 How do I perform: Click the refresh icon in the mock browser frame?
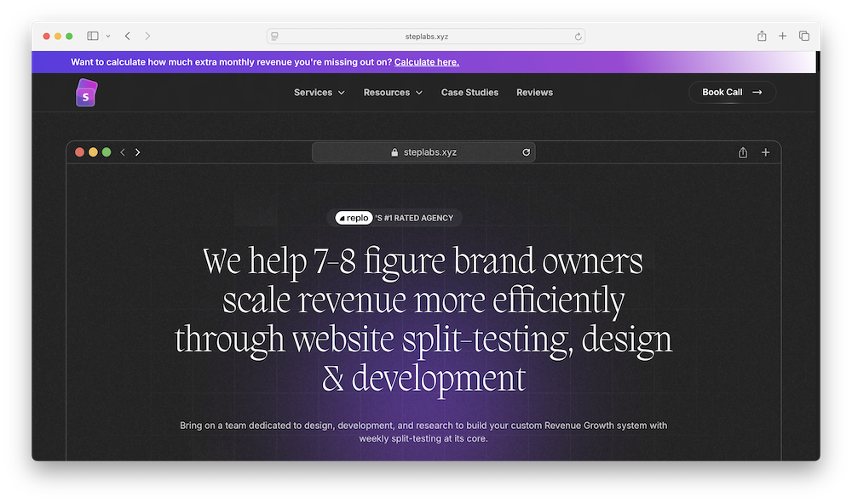[x=527, y=152]
